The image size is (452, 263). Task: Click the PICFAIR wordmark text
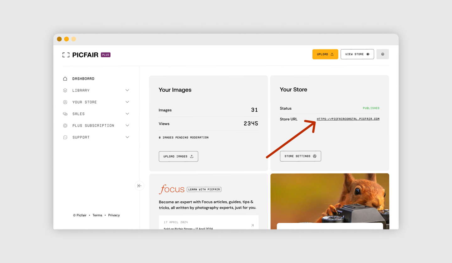click(85, 55)
